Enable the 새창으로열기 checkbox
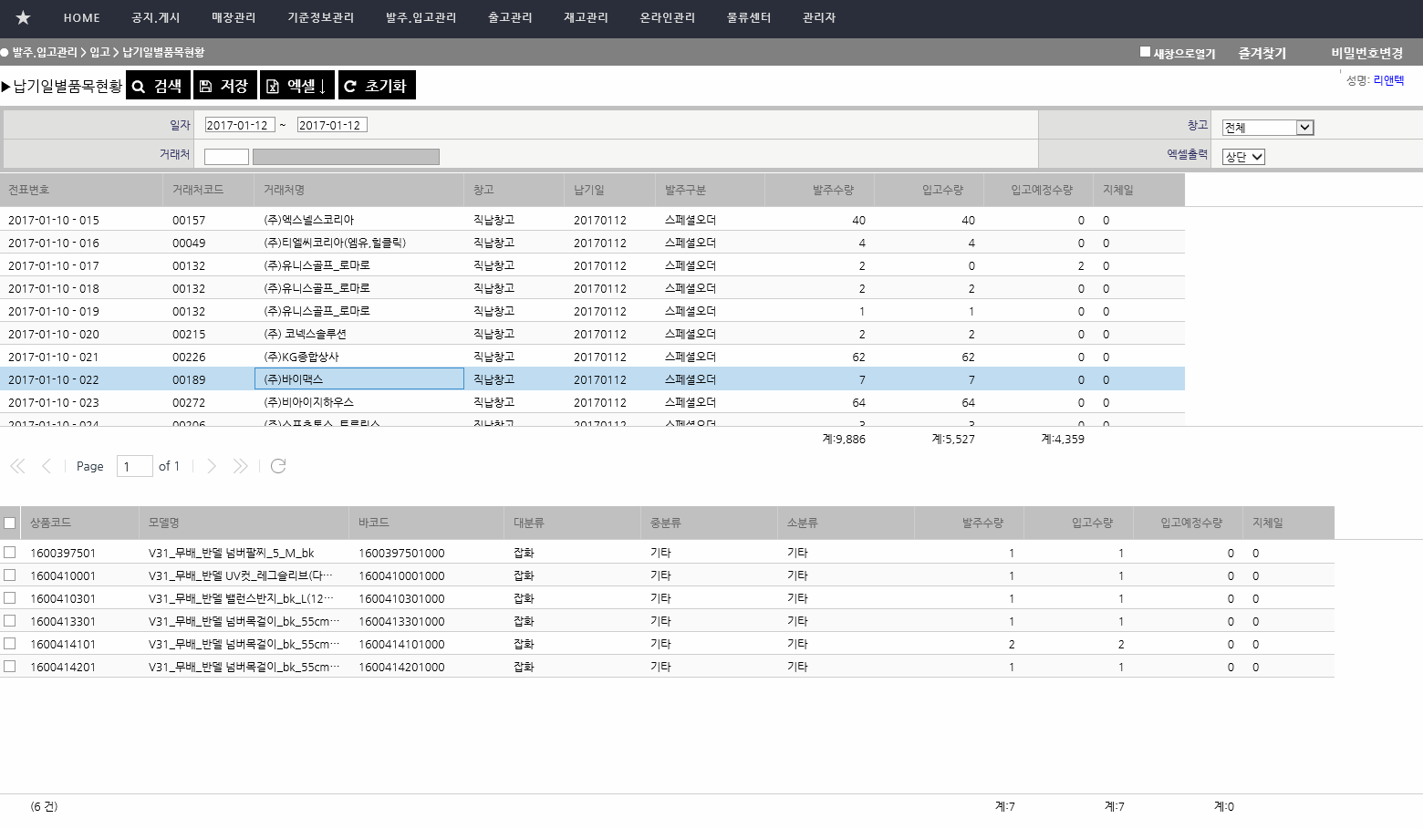 (1145, 52)
